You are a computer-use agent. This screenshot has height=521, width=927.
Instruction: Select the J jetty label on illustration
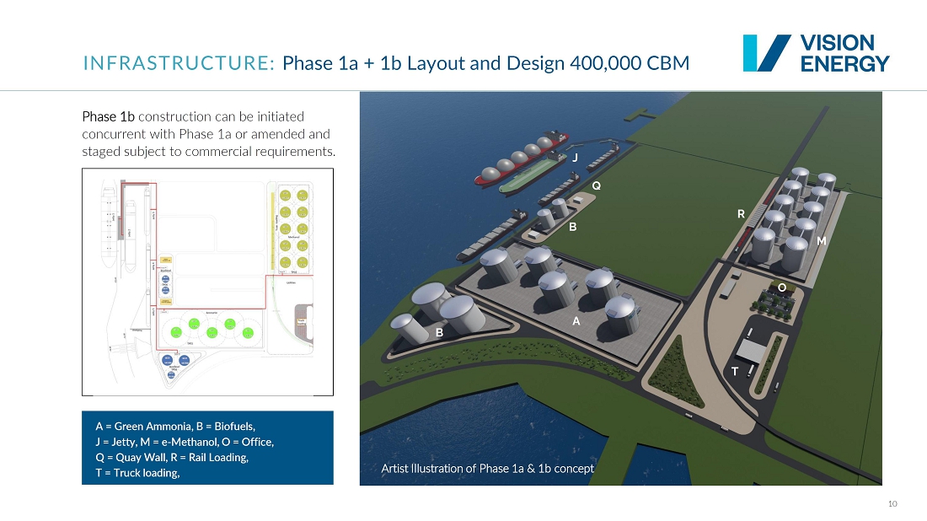coord(576,158)
